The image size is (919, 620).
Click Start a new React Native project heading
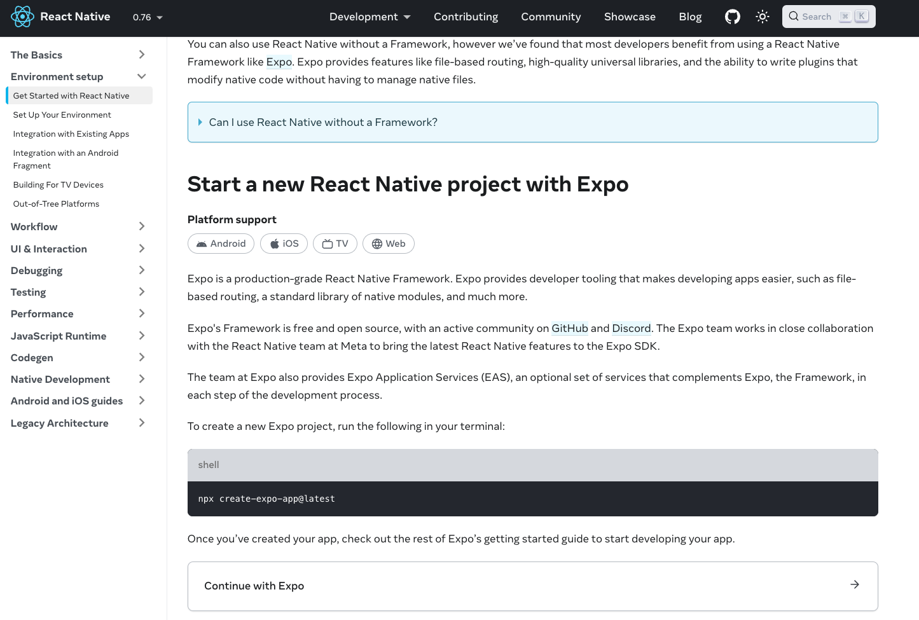pos(408,184)
